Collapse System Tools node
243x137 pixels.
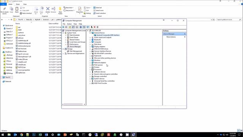[63, 33]
